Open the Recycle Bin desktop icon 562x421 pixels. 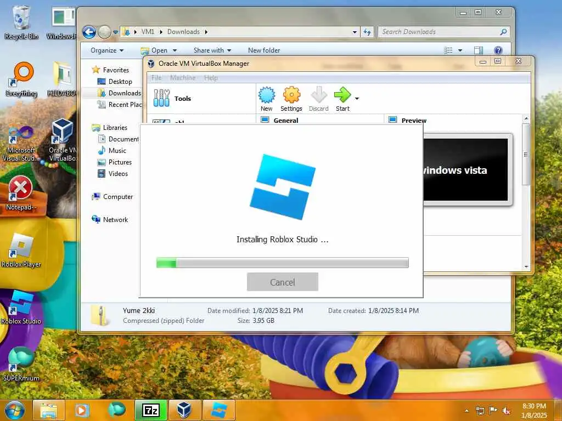(x=21, y=22)
